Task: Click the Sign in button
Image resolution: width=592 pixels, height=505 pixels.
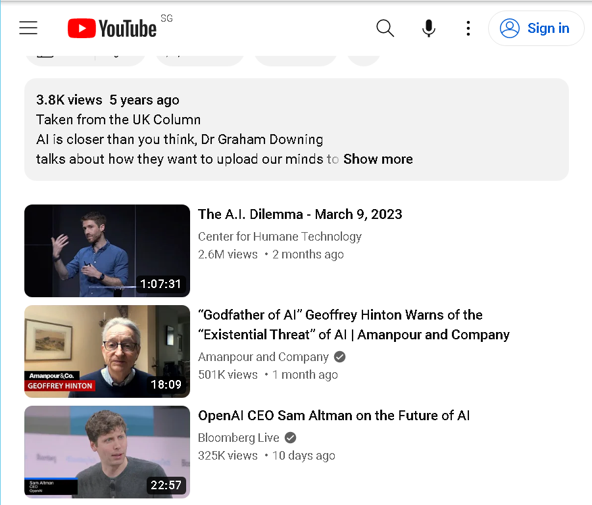Action: [535, 28]
